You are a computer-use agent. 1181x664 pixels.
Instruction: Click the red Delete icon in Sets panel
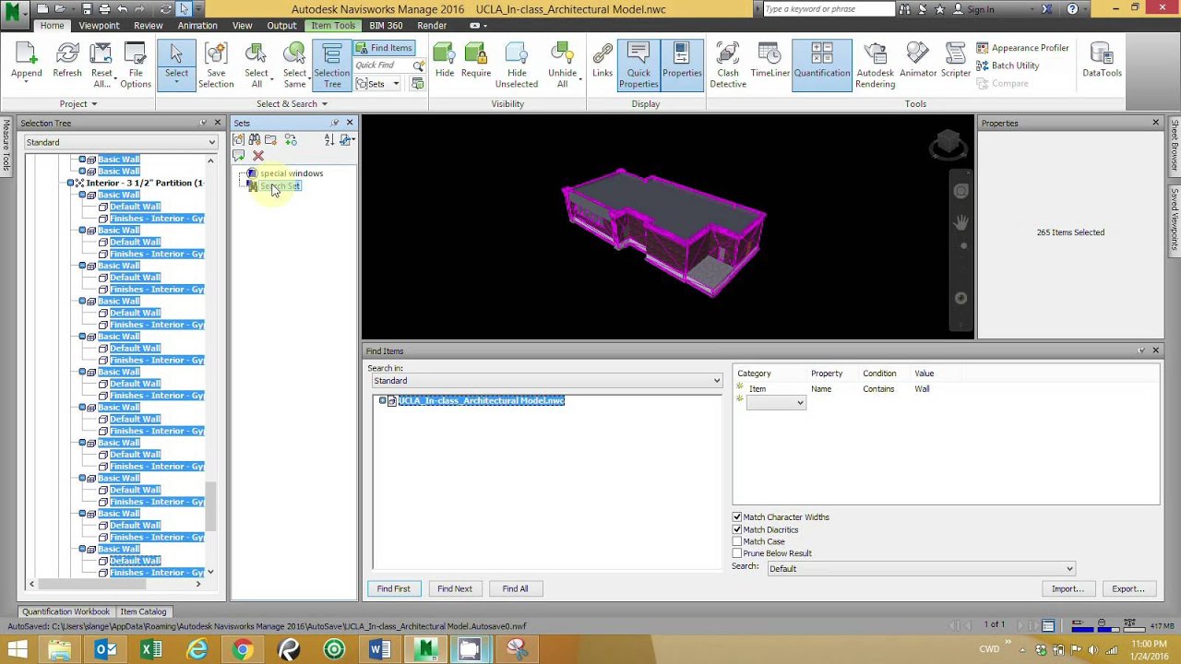pyautogui.click(x=258, y=156)
